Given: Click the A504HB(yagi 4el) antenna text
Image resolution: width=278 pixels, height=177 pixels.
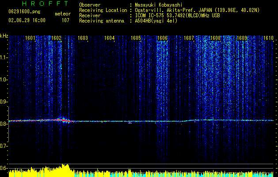Looking at the screenshot, I should (156, 21).
